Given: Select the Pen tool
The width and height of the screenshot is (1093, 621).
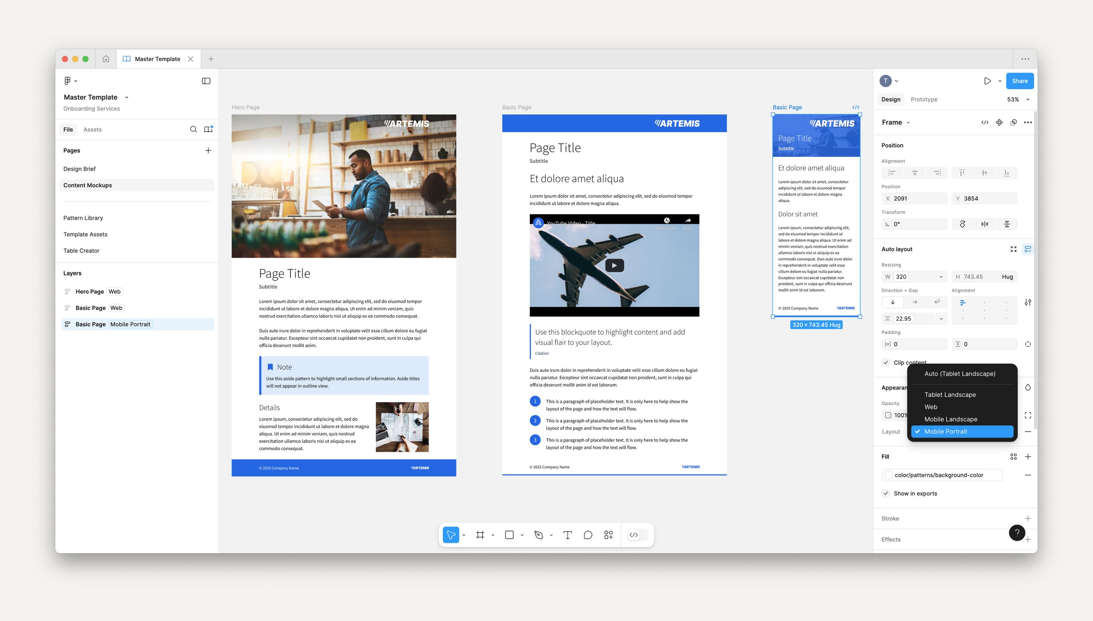Looking at the screenshot, I should pyautogui.click(x=539, y=534).
